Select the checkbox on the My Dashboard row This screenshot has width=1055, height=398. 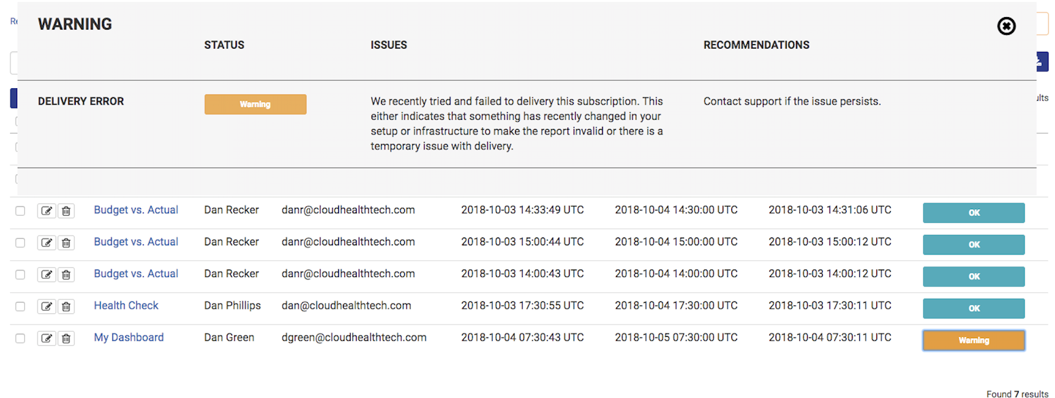point(20,338)
